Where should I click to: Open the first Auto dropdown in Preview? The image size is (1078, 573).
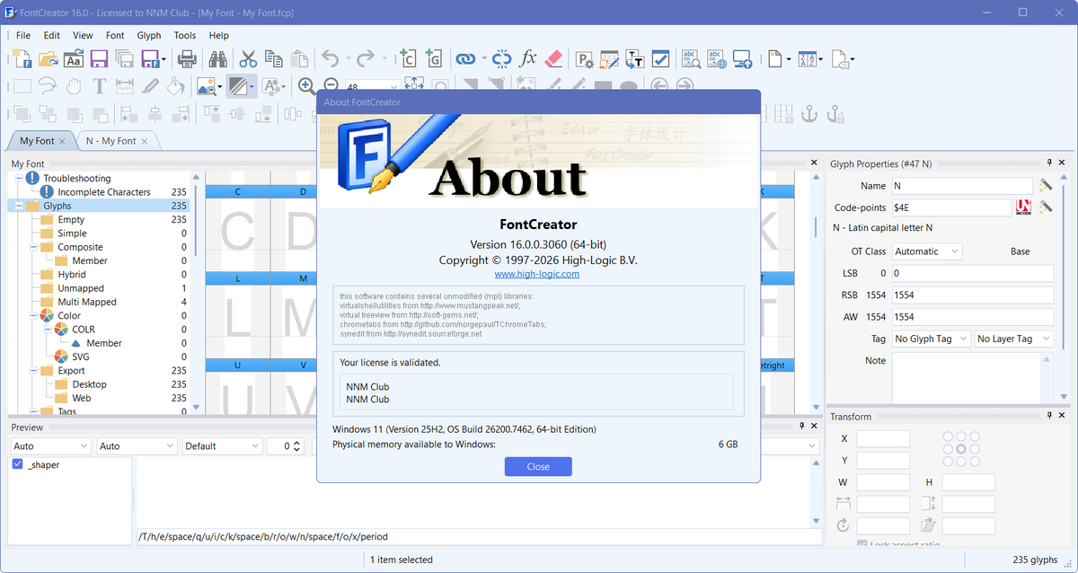(x=51, y=446)
